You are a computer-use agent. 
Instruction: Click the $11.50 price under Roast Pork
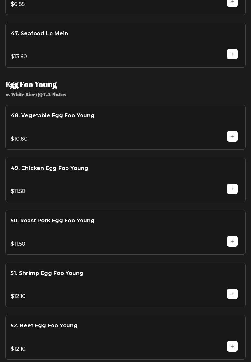pos(18,244)
